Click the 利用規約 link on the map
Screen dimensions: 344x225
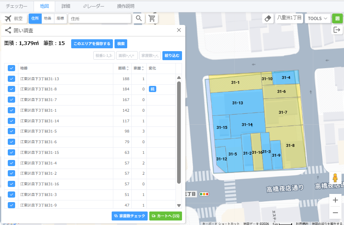(302, 223)
